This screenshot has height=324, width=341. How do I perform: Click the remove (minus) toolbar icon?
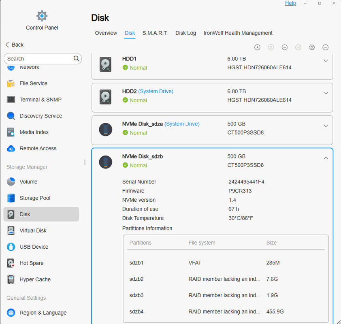click(x=284, y=47)
